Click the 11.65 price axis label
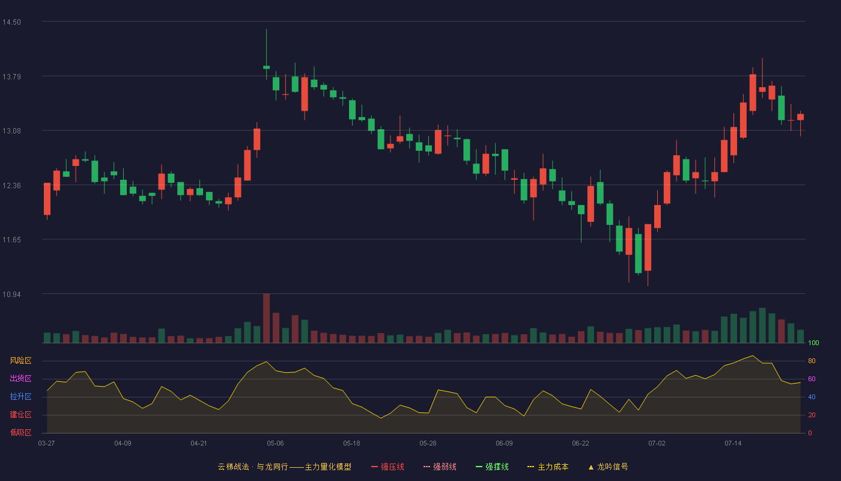 tap(11, 240)
